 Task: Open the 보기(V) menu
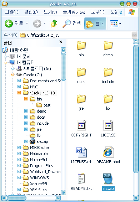(x=50, y=12)
